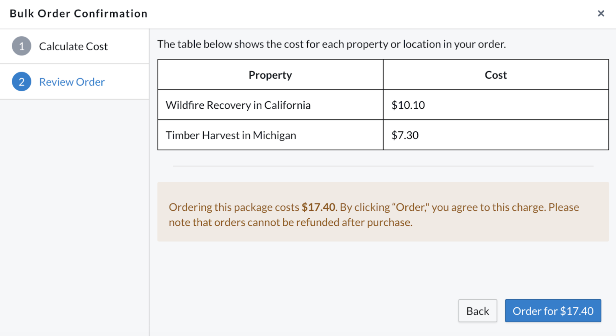Click the step 2 circle icon
Image resolution: width=616 pixels, height=336 pixels.
click(21, 82)
